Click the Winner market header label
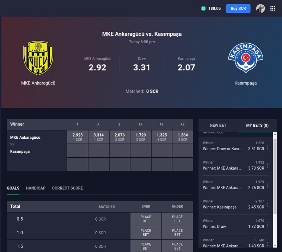The height and width of the screenshot is (252, 282). 17,124
